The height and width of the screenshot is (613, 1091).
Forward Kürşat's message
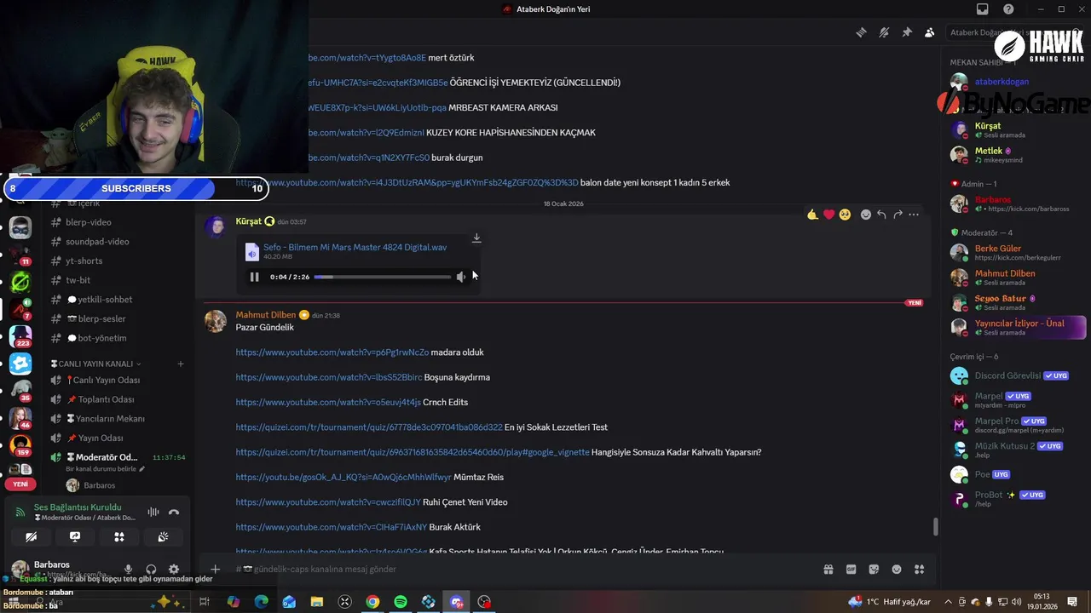pos(898,215)
